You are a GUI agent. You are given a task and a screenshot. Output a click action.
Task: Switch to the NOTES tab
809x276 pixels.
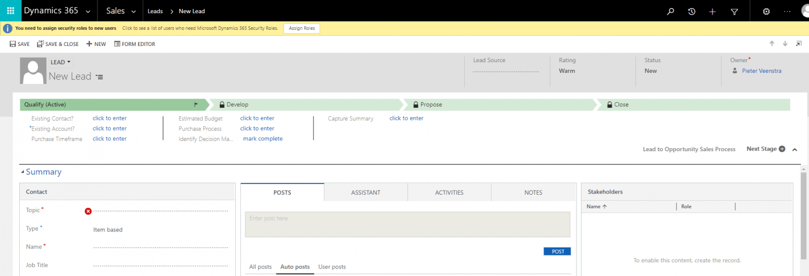pos(533,192)
